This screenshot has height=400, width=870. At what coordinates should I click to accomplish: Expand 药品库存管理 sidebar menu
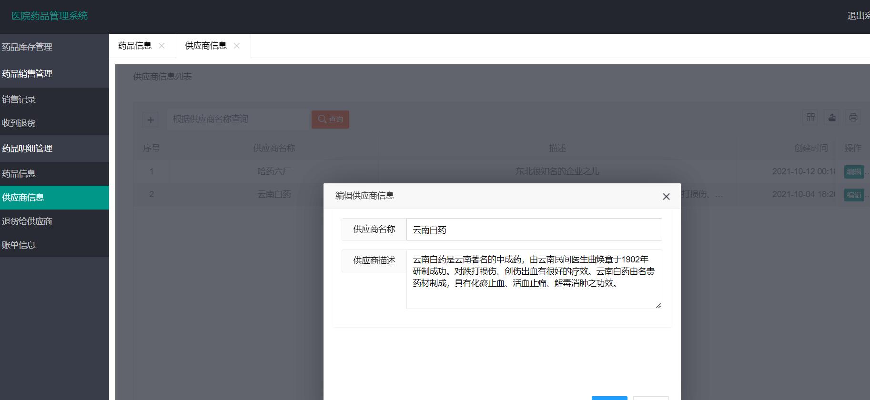click(54, 47)
